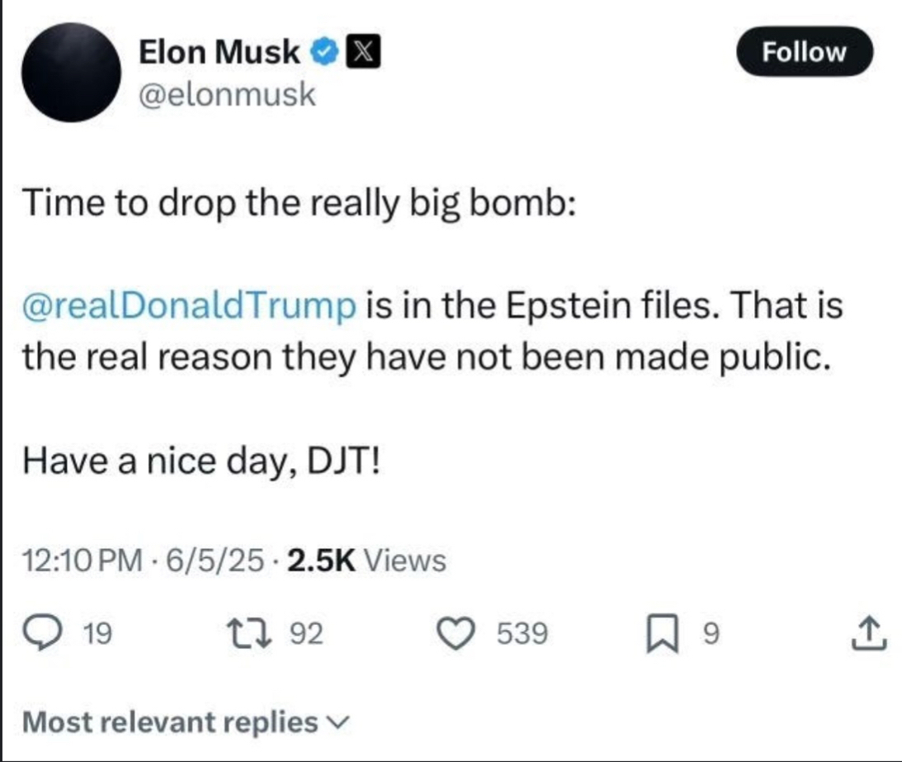Viewport: 902px width, 762px height.
Task: Click the 539 likes count
Action: (522, 634)
